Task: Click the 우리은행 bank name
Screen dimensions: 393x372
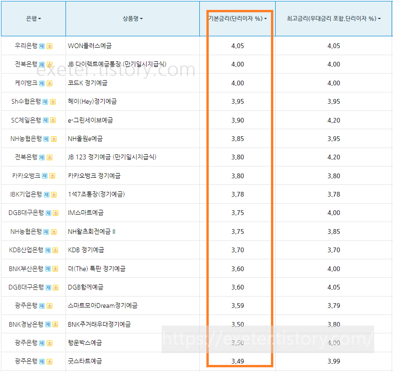Action: coord(26,46)
